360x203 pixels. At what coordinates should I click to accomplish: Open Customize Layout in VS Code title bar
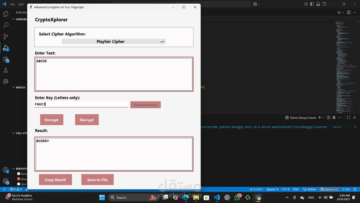(306, 4)
